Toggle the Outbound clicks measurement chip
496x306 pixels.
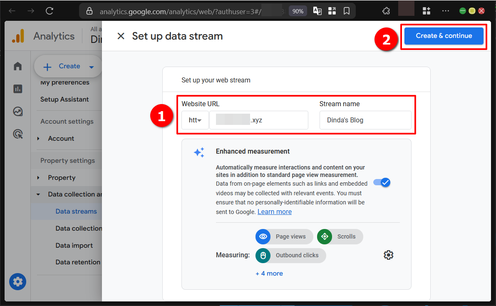click(x=290, y=255)
